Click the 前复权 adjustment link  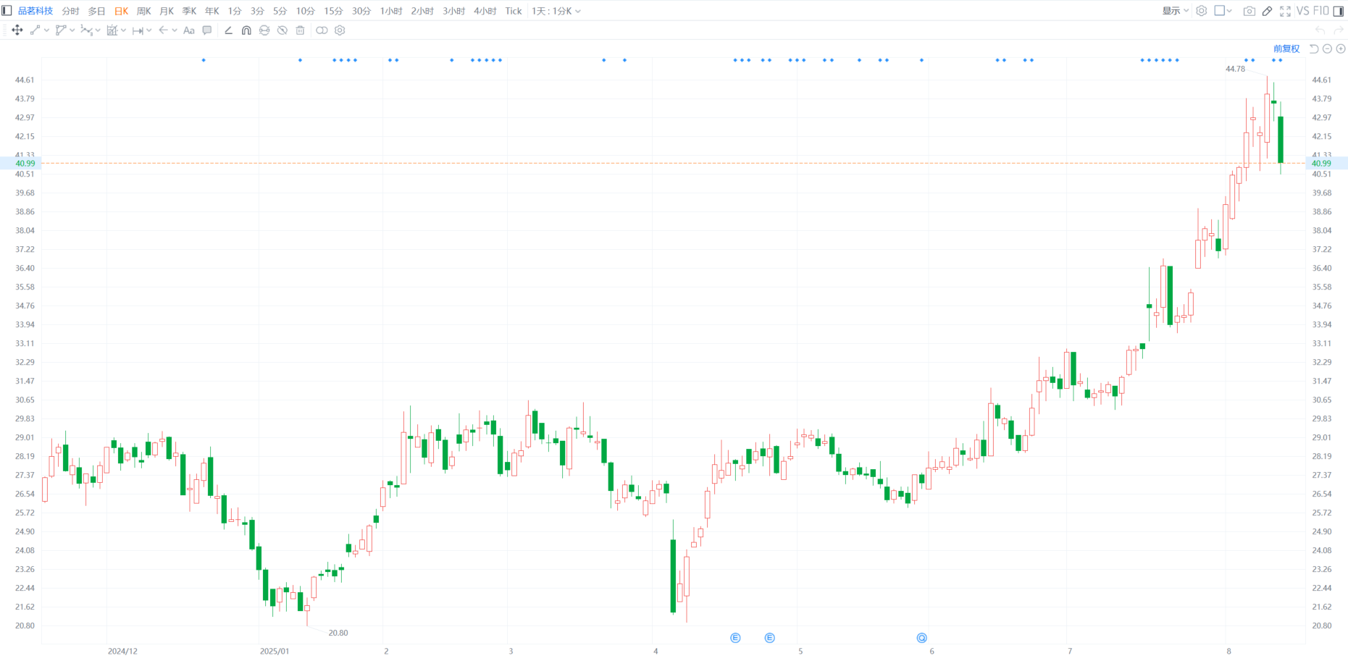tap(1286, 49)
